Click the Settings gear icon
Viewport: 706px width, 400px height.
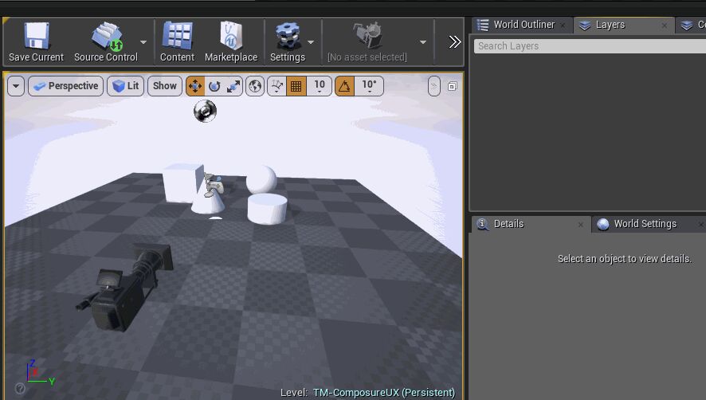pyautogui.click(x=287, y=41)
